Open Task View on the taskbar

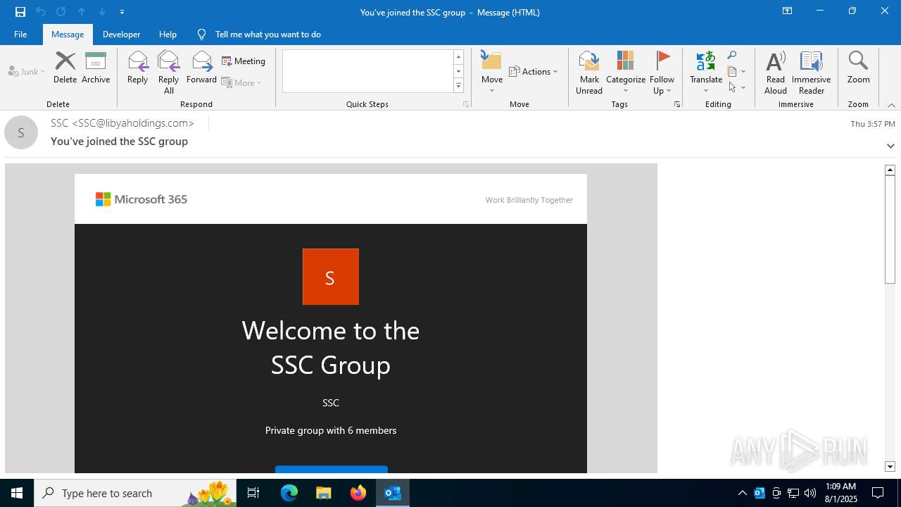[253, 493]
